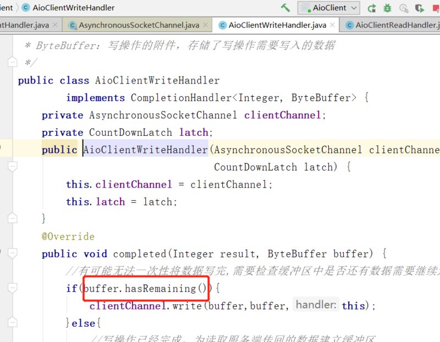Image resolution: width=440 pixels, height=342 pixels.
Task: Close the AioClientWriteHandler.java tab
Action: pos(332,25)
